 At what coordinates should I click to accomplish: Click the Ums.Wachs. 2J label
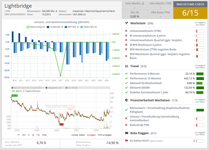[135, 3]
